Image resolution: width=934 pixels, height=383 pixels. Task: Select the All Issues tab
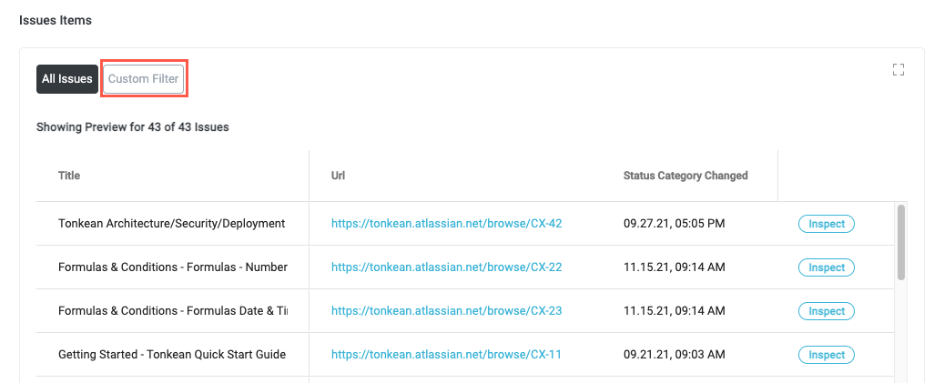[x=67, y=79]
